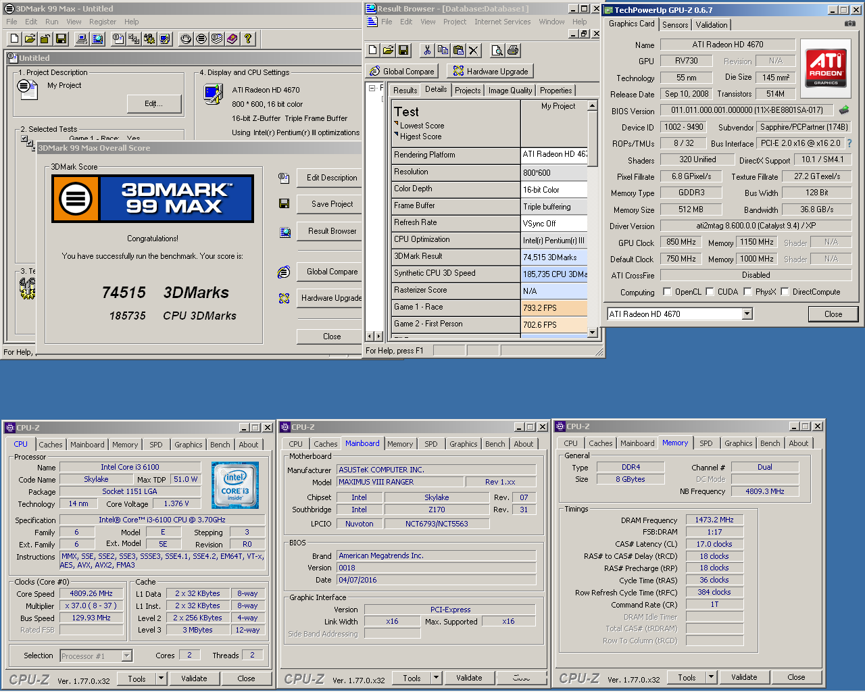Toggle the DirectCompute checkbox in GPU-Z
The image size is (865, 692).
click(x=785, y=292)
